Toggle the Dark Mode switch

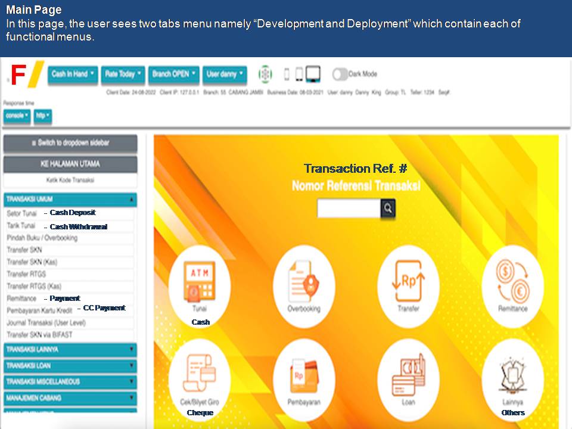click(340, 74)
